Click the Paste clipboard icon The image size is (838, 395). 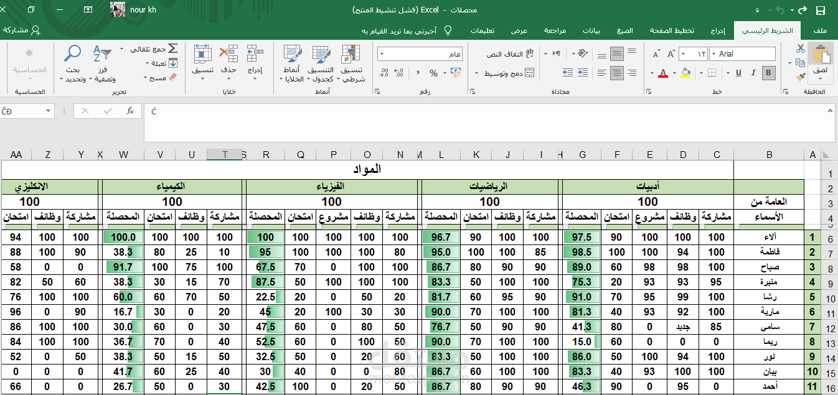tap(822, 54)
